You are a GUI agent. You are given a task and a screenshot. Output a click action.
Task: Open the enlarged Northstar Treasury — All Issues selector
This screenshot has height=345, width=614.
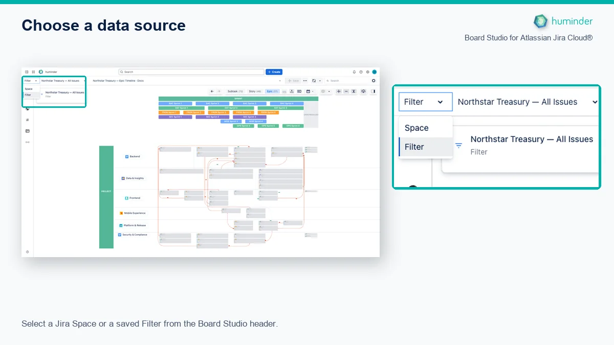tap(527, 102)
